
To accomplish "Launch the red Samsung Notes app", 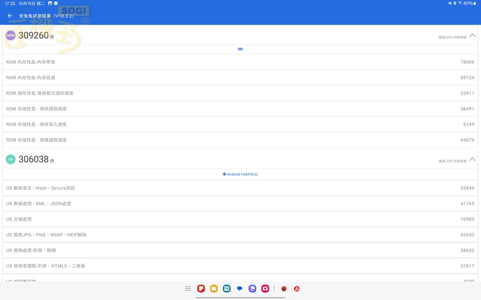I will click(x=201, y=289).
